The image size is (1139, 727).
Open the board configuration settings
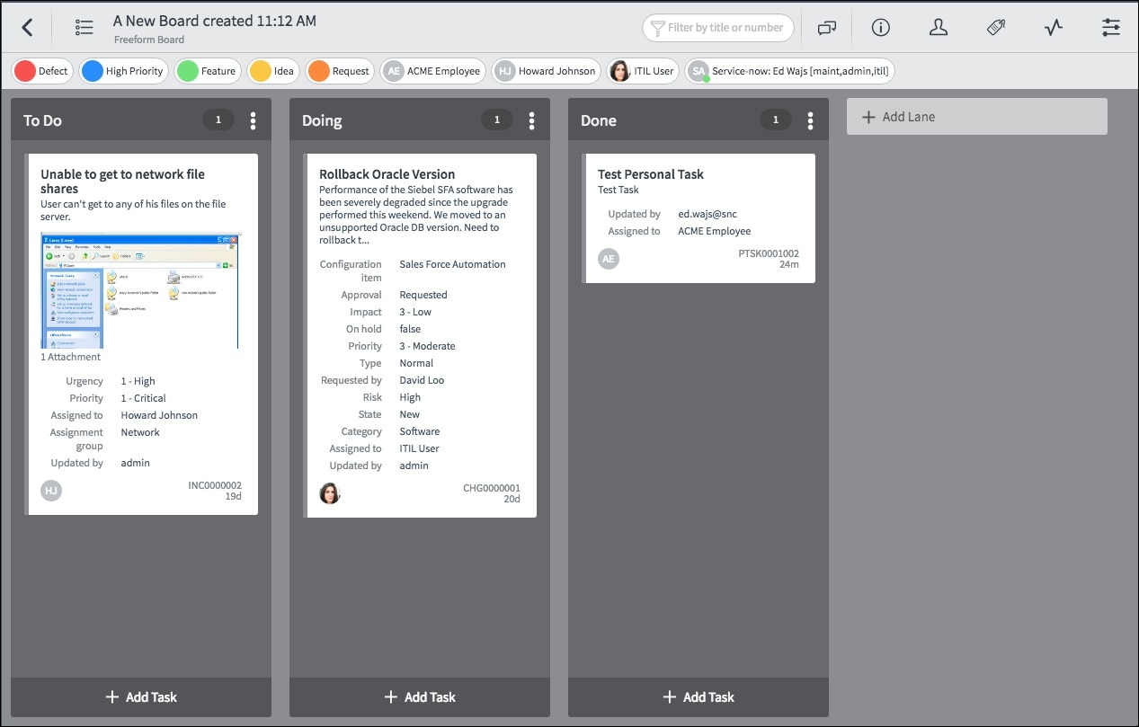[1110, 27]
